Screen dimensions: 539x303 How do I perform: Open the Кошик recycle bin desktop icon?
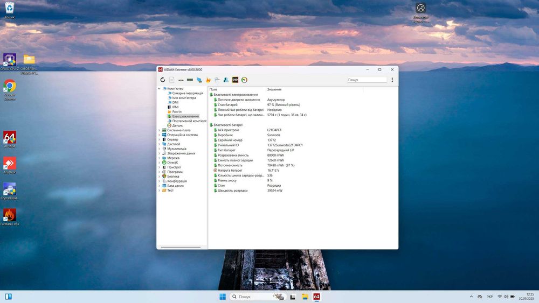click(x=10, y=10)
